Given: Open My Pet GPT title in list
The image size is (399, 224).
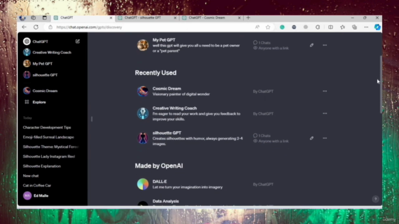Looking at the screenshot, I should click(x=164, y=40).
